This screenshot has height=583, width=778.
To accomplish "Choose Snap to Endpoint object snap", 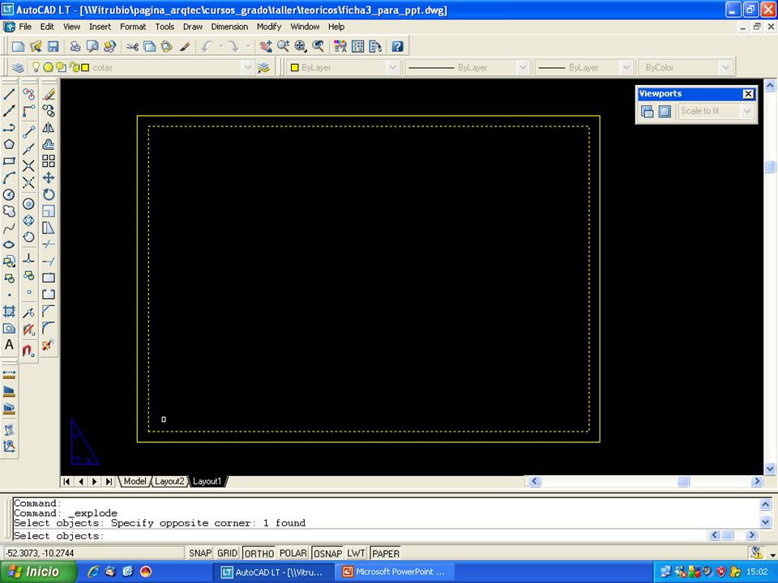I will pos(29,132).
